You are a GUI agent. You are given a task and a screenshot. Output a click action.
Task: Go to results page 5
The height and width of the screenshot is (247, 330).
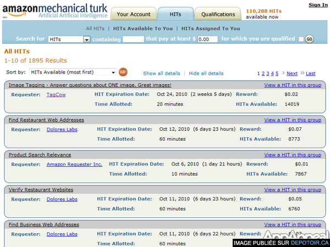click(x=277, y=74)
